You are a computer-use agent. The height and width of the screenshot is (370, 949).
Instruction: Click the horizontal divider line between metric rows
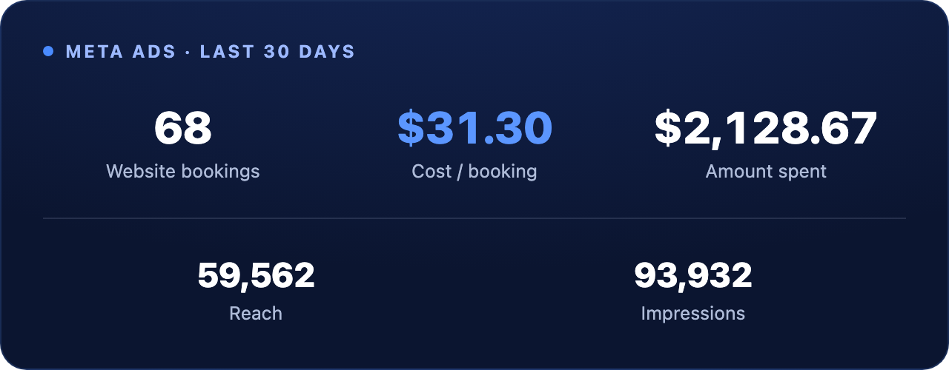[x=474, y=218]
